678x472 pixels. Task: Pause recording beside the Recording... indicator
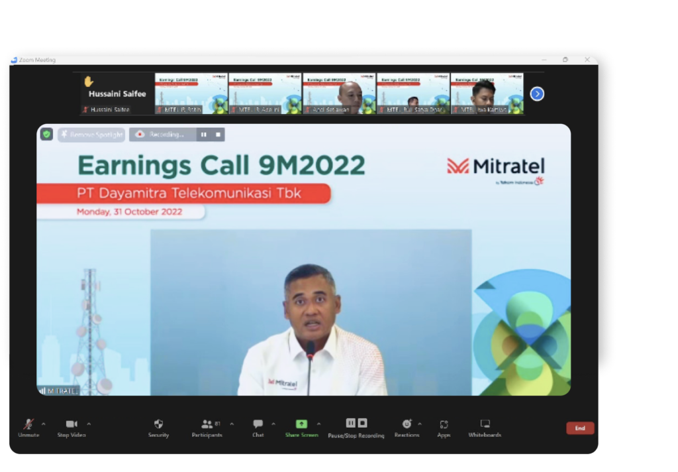click(x=204, y=135)
